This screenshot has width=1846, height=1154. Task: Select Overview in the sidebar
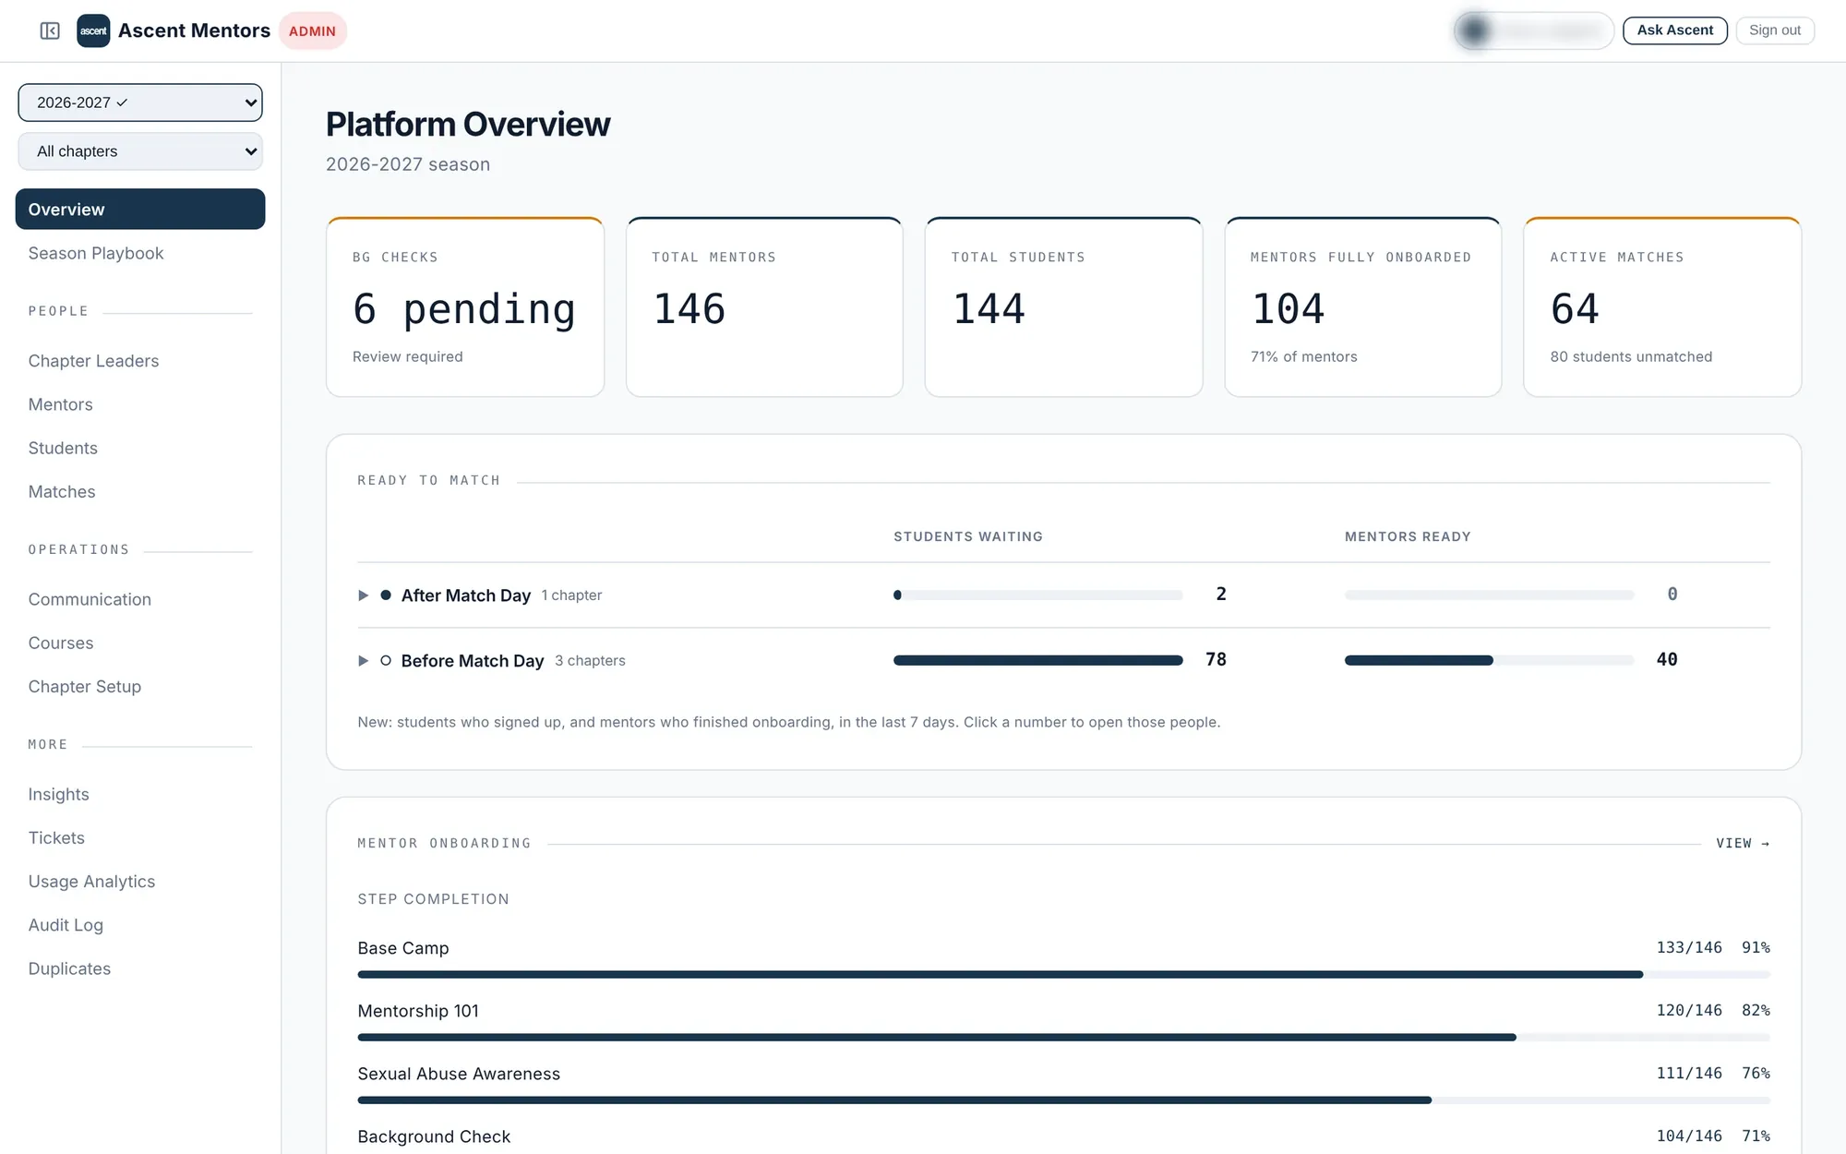pos(140,210)
